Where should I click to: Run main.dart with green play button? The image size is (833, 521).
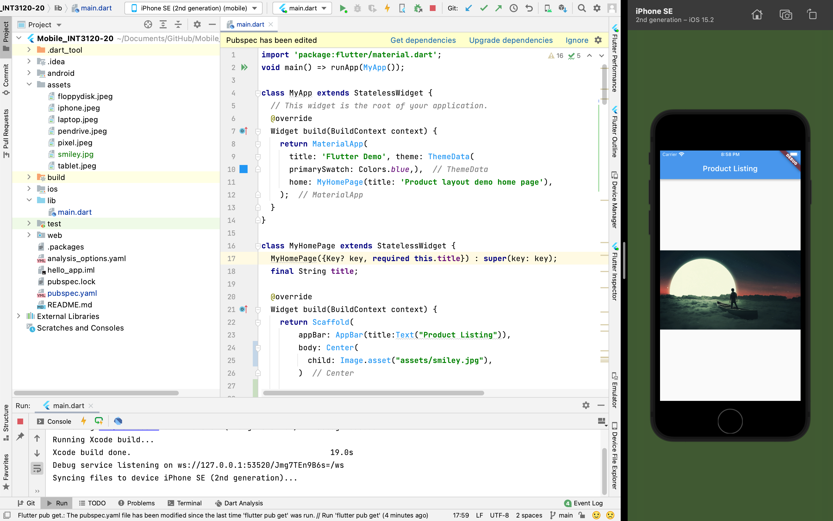coord(343,8)
